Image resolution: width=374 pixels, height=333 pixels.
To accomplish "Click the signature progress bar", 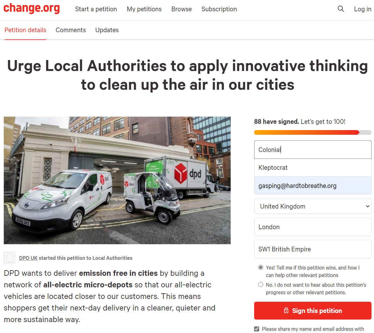I will (x=313, y=132).
